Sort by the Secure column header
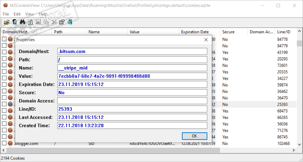The width and height of the screenshot is (303, 162). 234,32
